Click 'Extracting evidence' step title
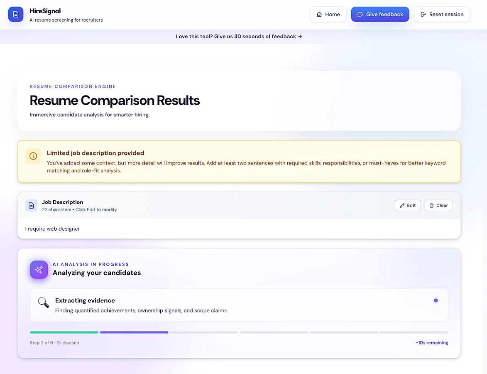Image resolution: width=487 pixels, height=374 pixels. pos(85,300)
